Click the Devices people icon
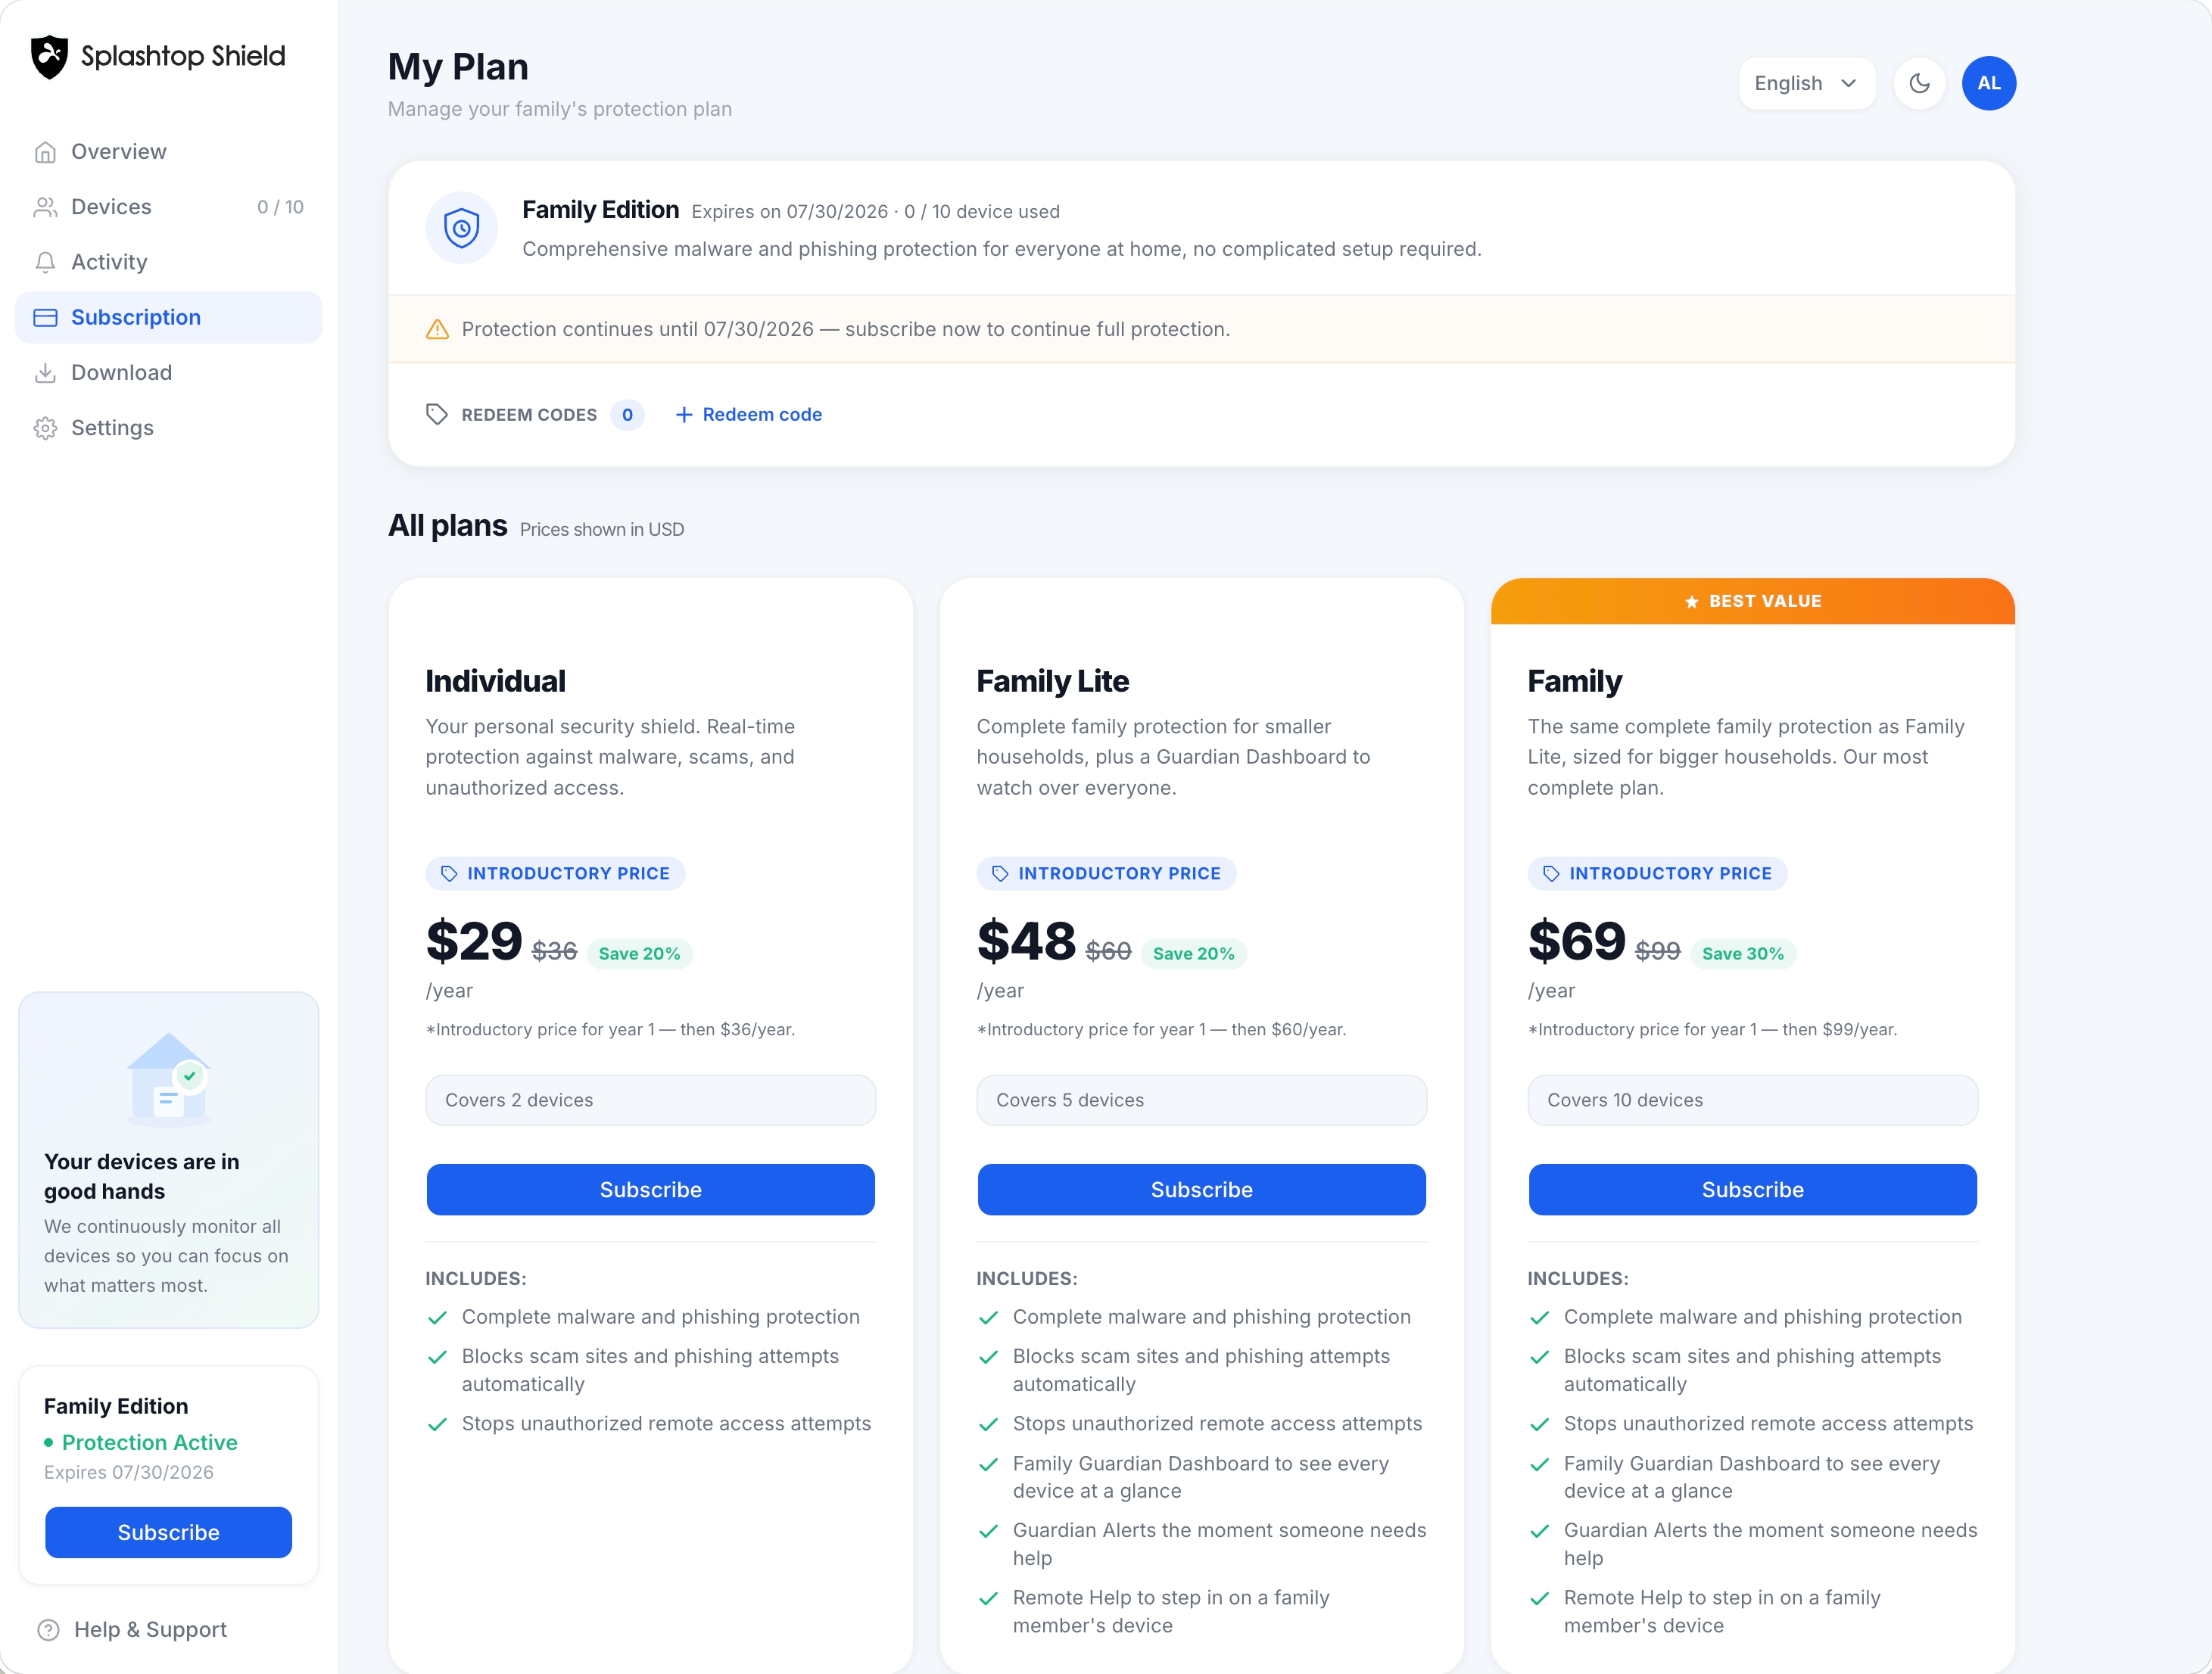The image size is (2212, 1674). (x=45, y=207)
